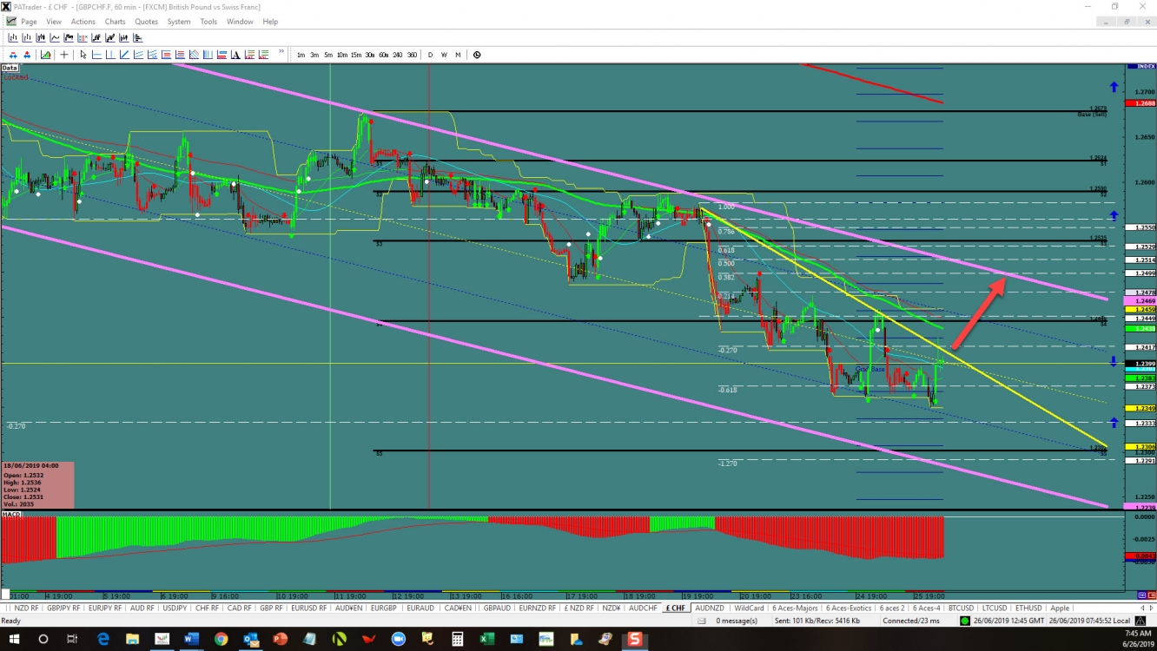Open the System menu
The image size is (1157, 651).
pyautogui.click(x=179, y=22)
